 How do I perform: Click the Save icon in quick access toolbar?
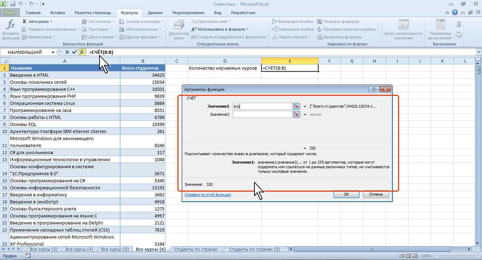point(13,4)
